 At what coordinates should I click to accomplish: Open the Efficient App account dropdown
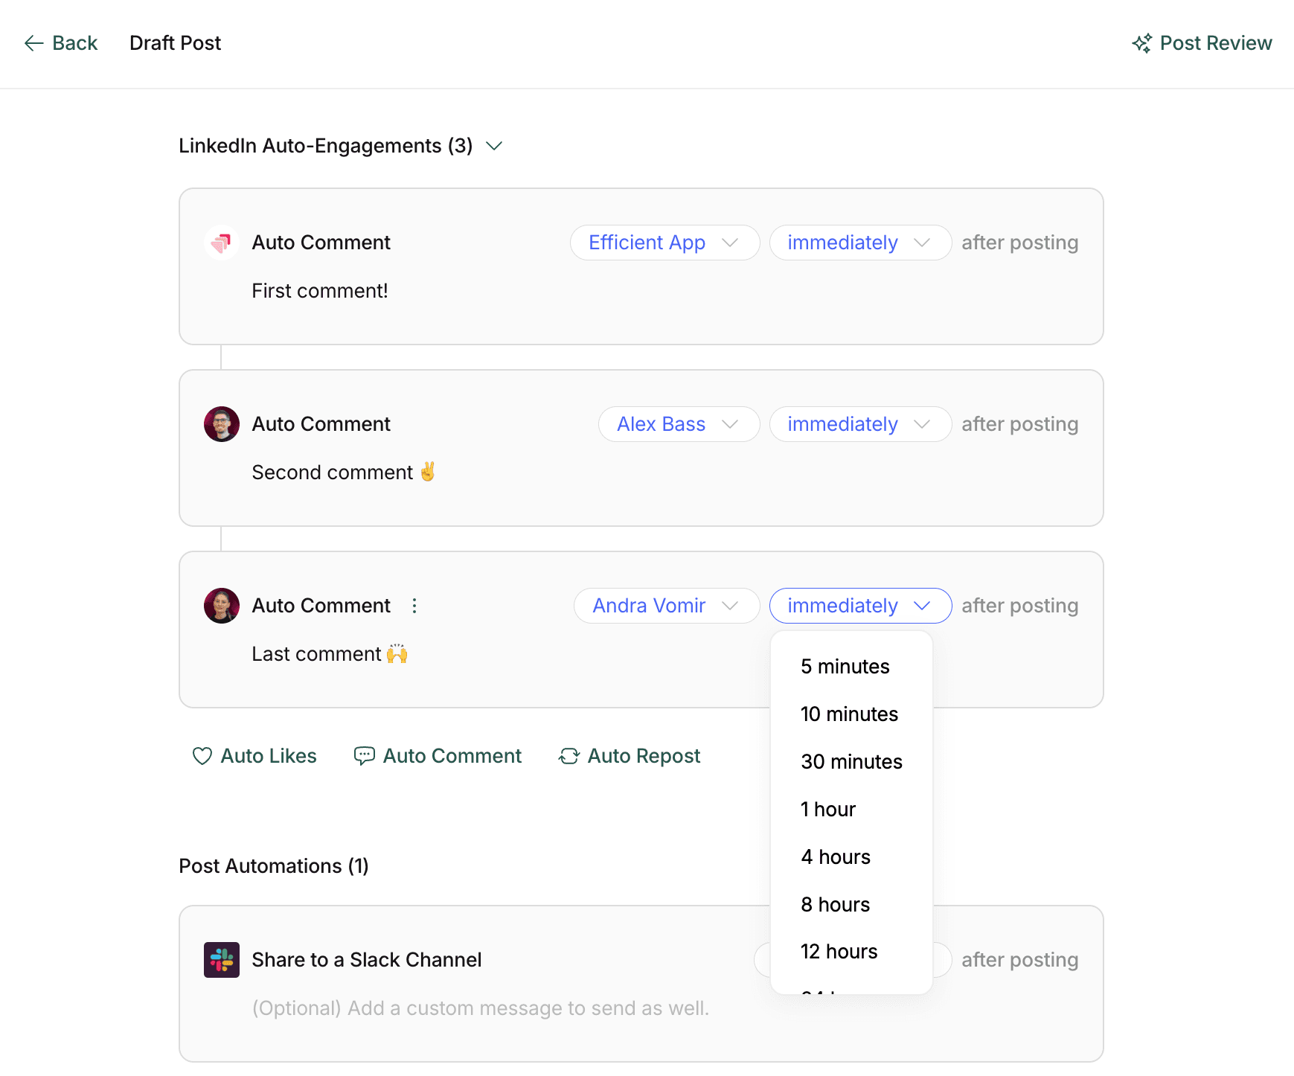pos(664,243)
